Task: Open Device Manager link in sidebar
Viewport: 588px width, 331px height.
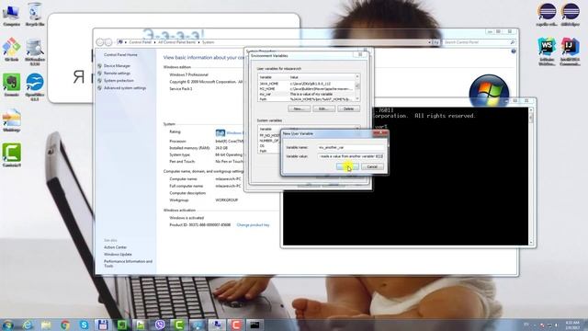Action: tap(117, 65)
